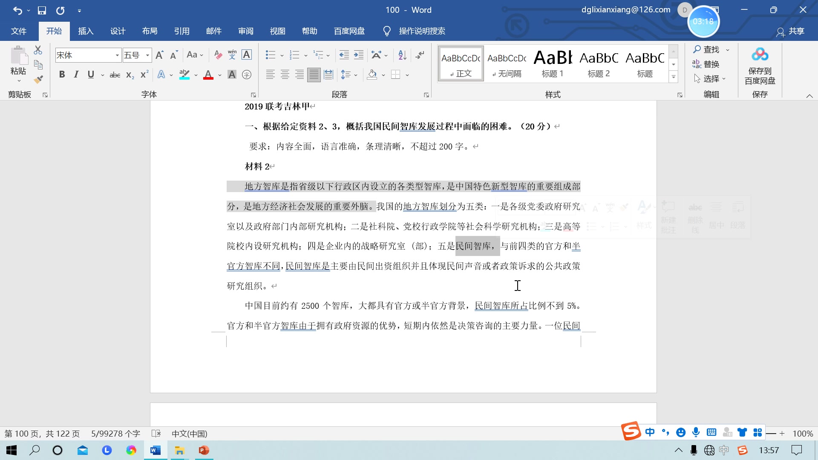Apply character border icon
The width and height of the screenshot is (818, 460).
[x=247, y=55]
